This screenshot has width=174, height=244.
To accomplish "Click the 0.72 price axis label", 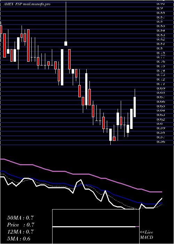I will click(161, 79).
